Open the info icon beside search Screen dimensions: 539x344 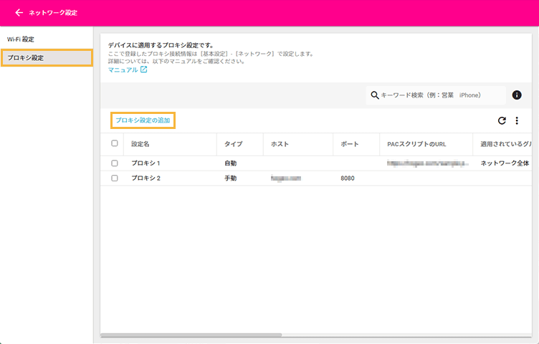click(517, 95)
